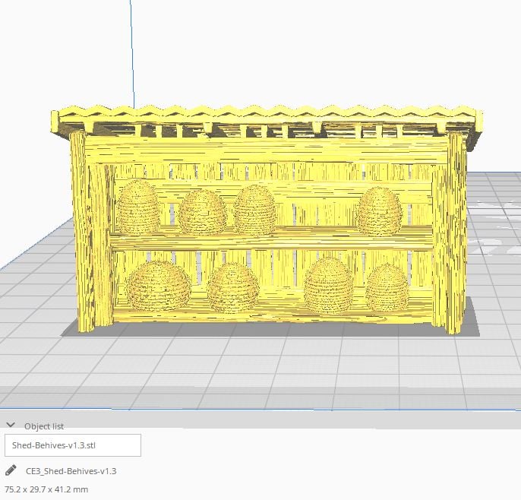Click the third beehive from left, bottom shelf

coord(327,284)
